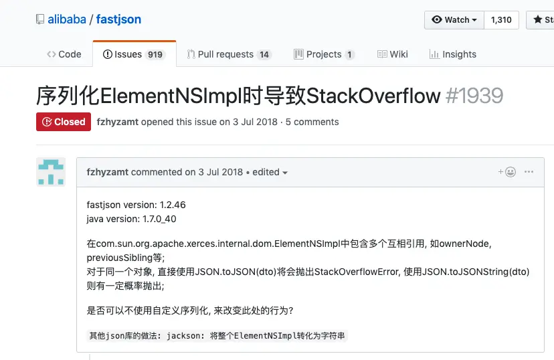Image resolution: width=554 pixels, height=360 pixels.
Task: Click the Issues exclamation circle icon
Action: 108,54
